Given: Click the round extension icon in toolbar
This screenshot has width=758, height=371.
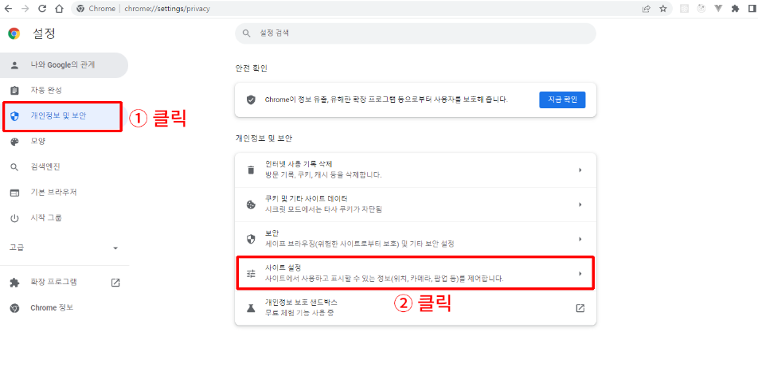Looking at the screenshot, I should [701, 9].
